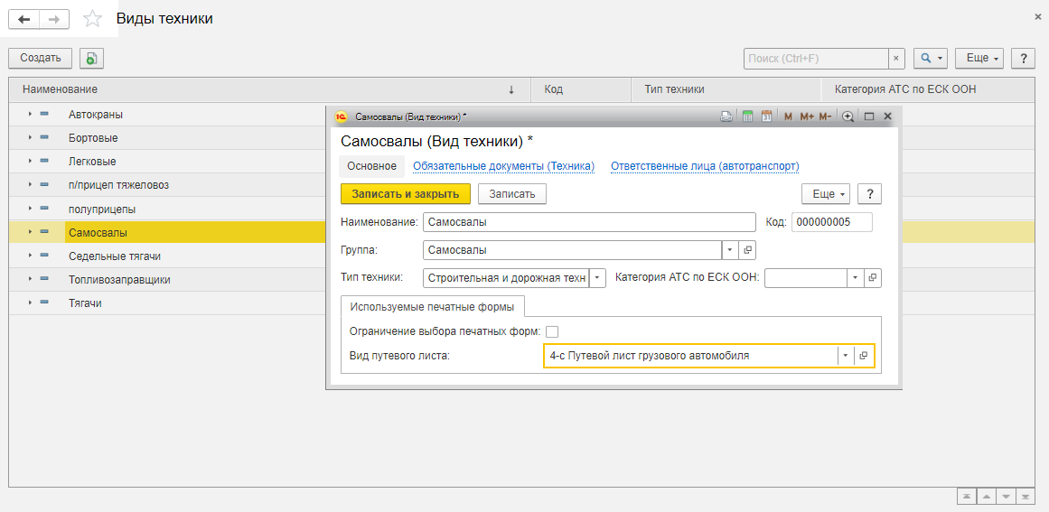The width and height of the screenshot is (1049, 512).
Task: Click the Записать button
Action: click(512, 194)
